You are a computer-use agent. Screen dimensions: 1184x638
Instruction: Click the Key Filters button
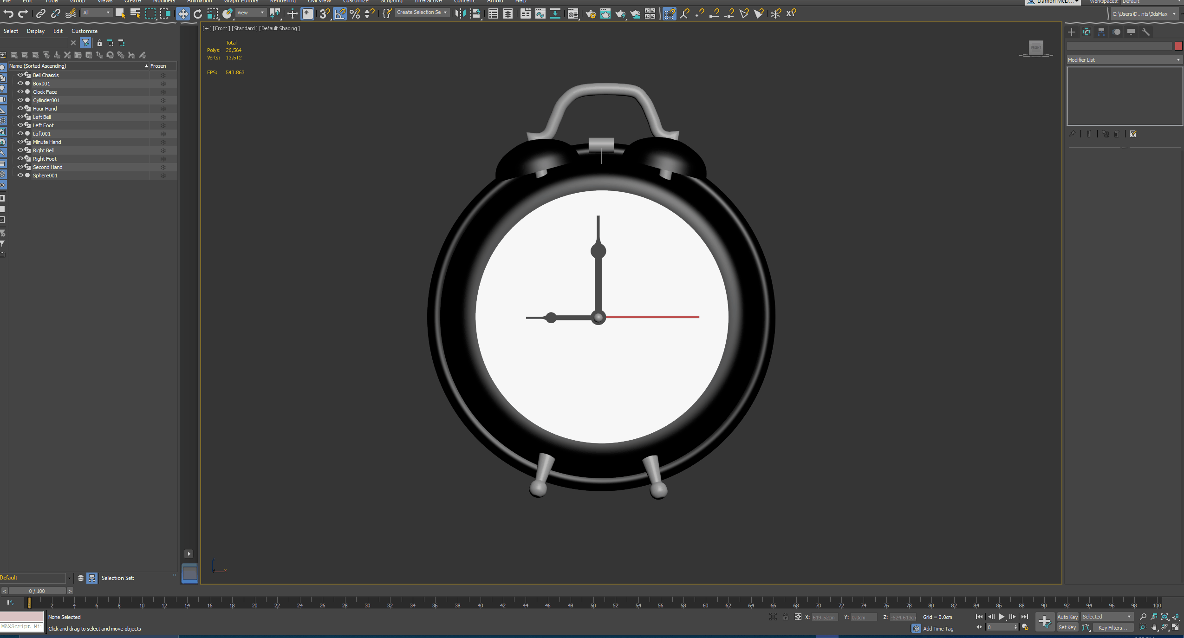click(x=1113, y=627)
